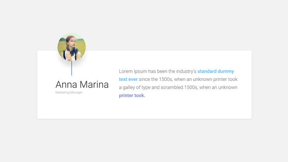Click the phrase "since the 1500s,"
The height and width of the screenshot is (162, 288).
click(156, 79)
